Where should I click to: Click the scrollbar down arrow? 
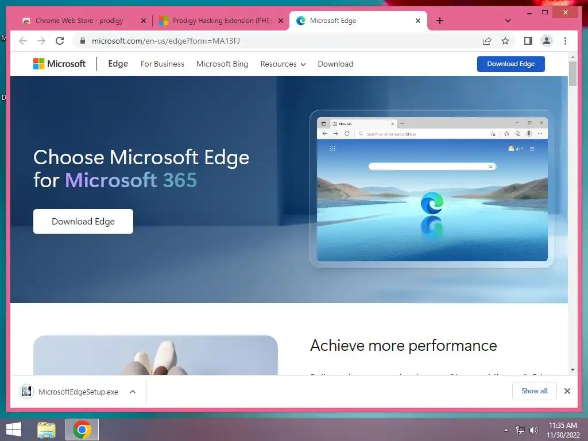pyautogui.click(x=572, y=370)
